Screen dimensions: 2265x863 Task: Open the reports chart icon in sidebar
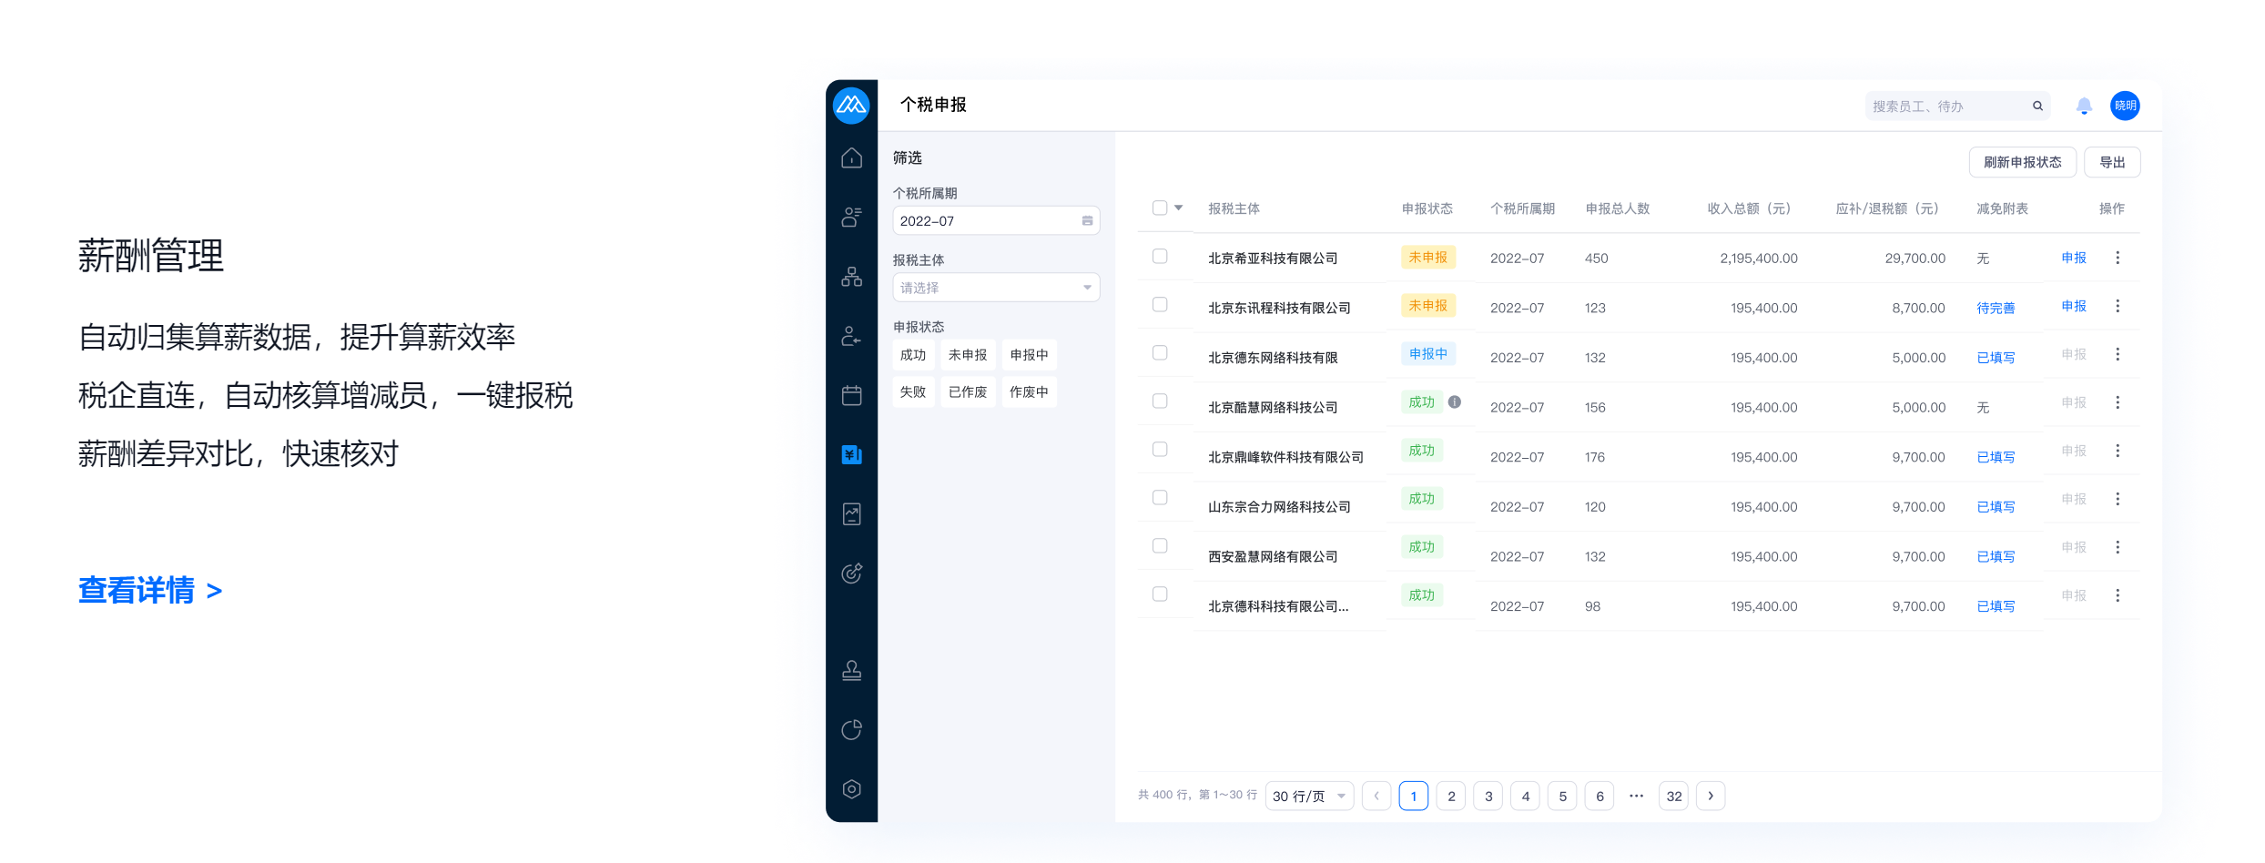[x=852, y=513]
